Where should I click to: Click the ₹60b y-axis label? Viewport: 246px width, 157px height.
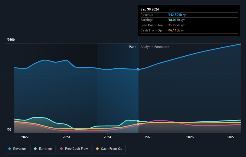pyautogui.click(x=11, y=40)
